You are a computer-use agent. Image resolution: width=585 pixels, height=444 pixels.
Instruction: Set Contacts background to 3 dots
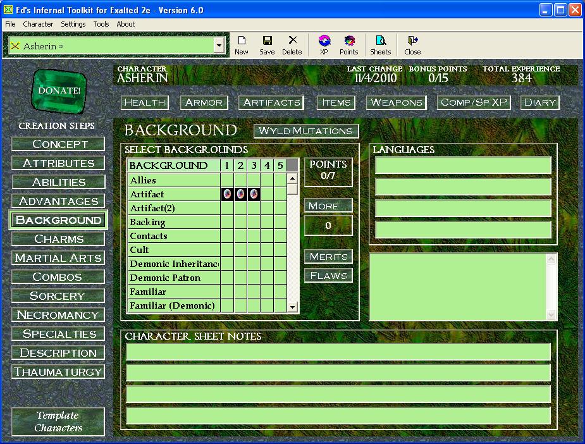coord(254,236)
